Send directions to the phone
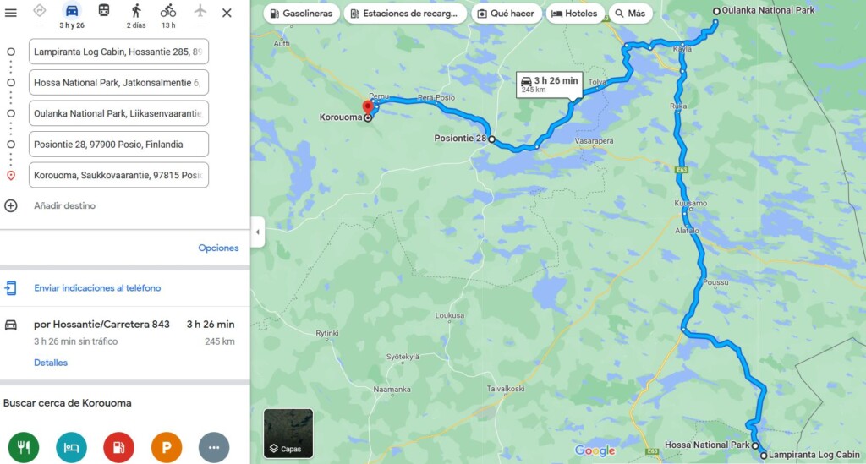 point(97,288)
